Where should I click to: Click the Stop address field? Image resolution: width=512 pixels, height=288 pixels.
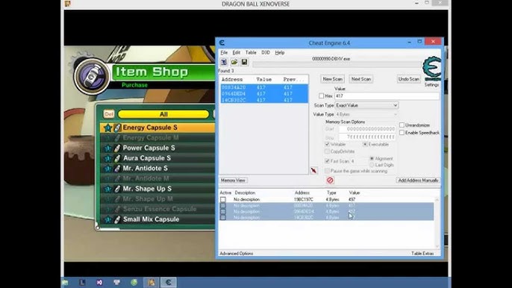point(367,137)
